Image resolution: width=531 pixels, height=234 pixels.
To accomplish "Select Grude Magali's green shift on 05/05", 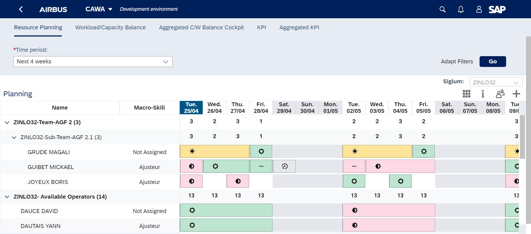I will (424, 151).
